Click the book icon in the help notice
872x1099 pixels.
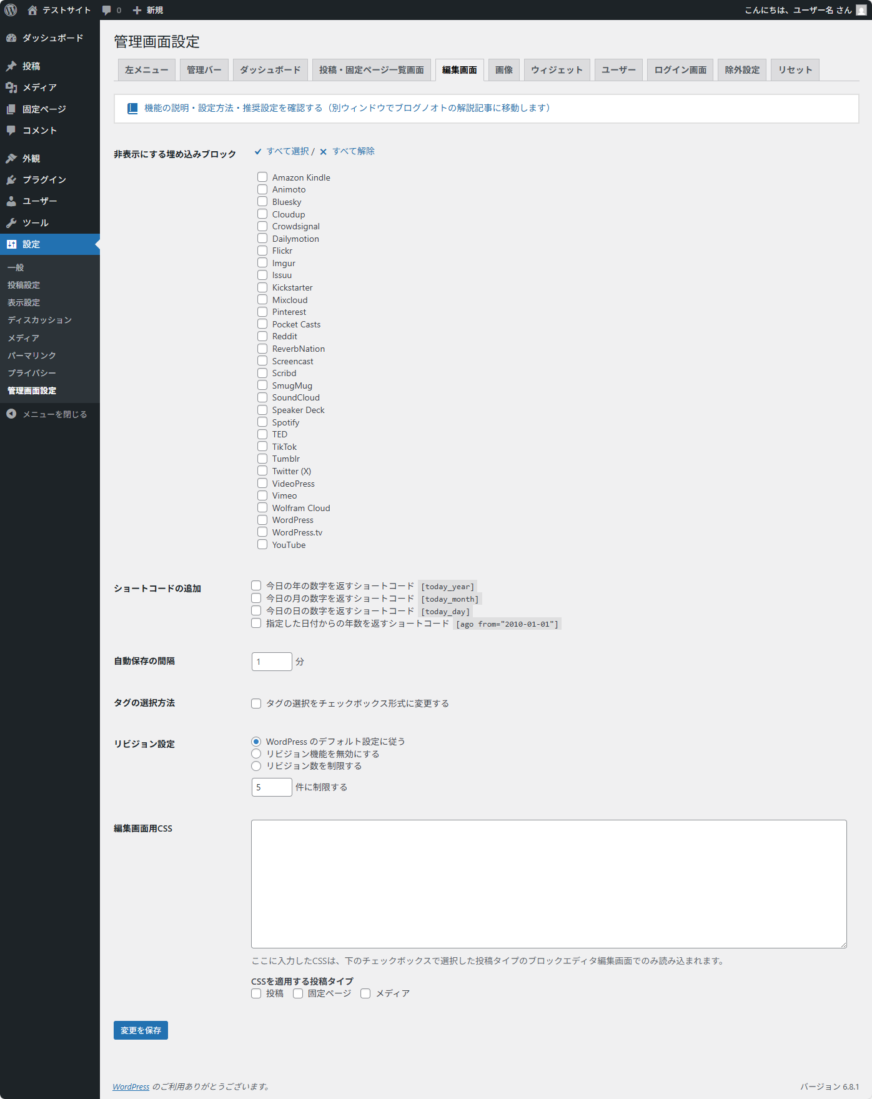tap(132, 108)
